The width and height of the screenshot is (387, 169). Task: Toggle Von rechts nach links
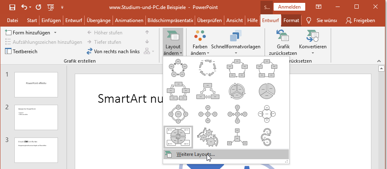tap(113, 52)
